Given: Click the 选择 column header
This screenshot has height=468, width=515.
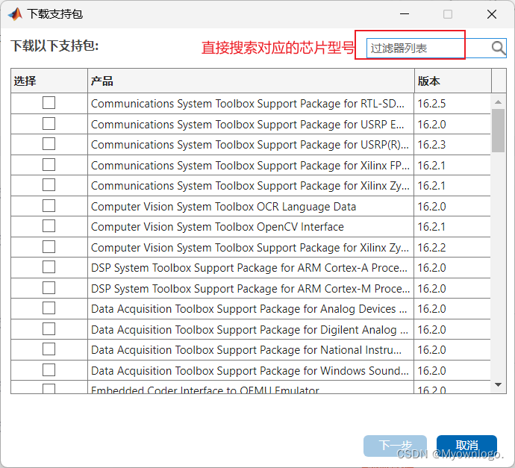Looking at the screenshot, I should coord(49,81).
